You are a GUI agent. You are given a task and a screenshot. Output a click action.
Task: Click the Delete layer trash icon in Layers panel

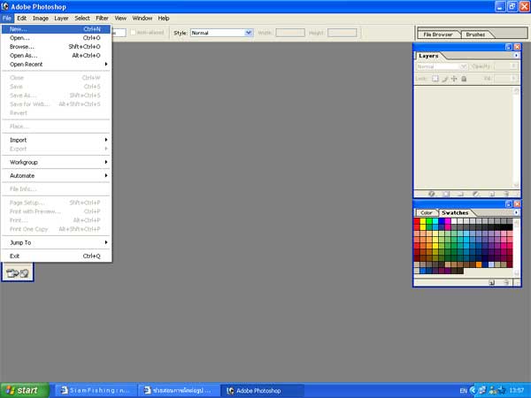point(506,194)
